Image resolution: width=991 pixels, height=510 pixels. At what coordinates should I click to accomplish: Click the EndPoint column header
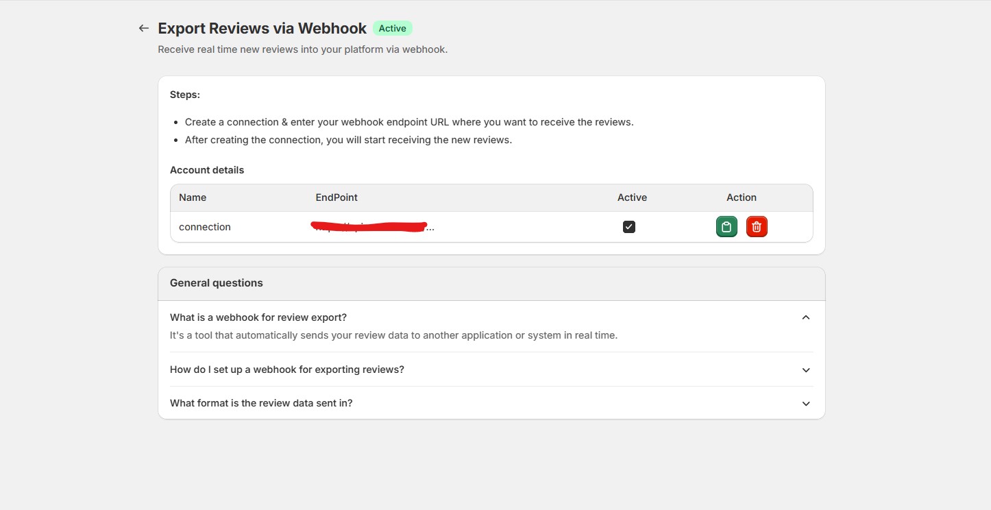click(337, 197)
